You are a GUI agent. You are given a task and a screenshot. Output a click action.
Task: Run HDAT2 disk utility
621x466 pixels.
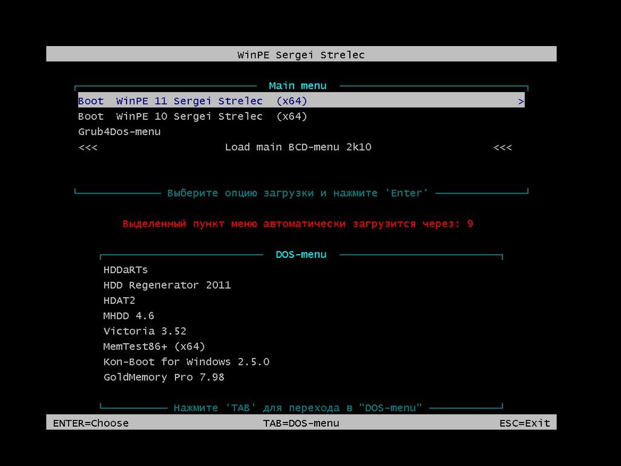(119, 300)
